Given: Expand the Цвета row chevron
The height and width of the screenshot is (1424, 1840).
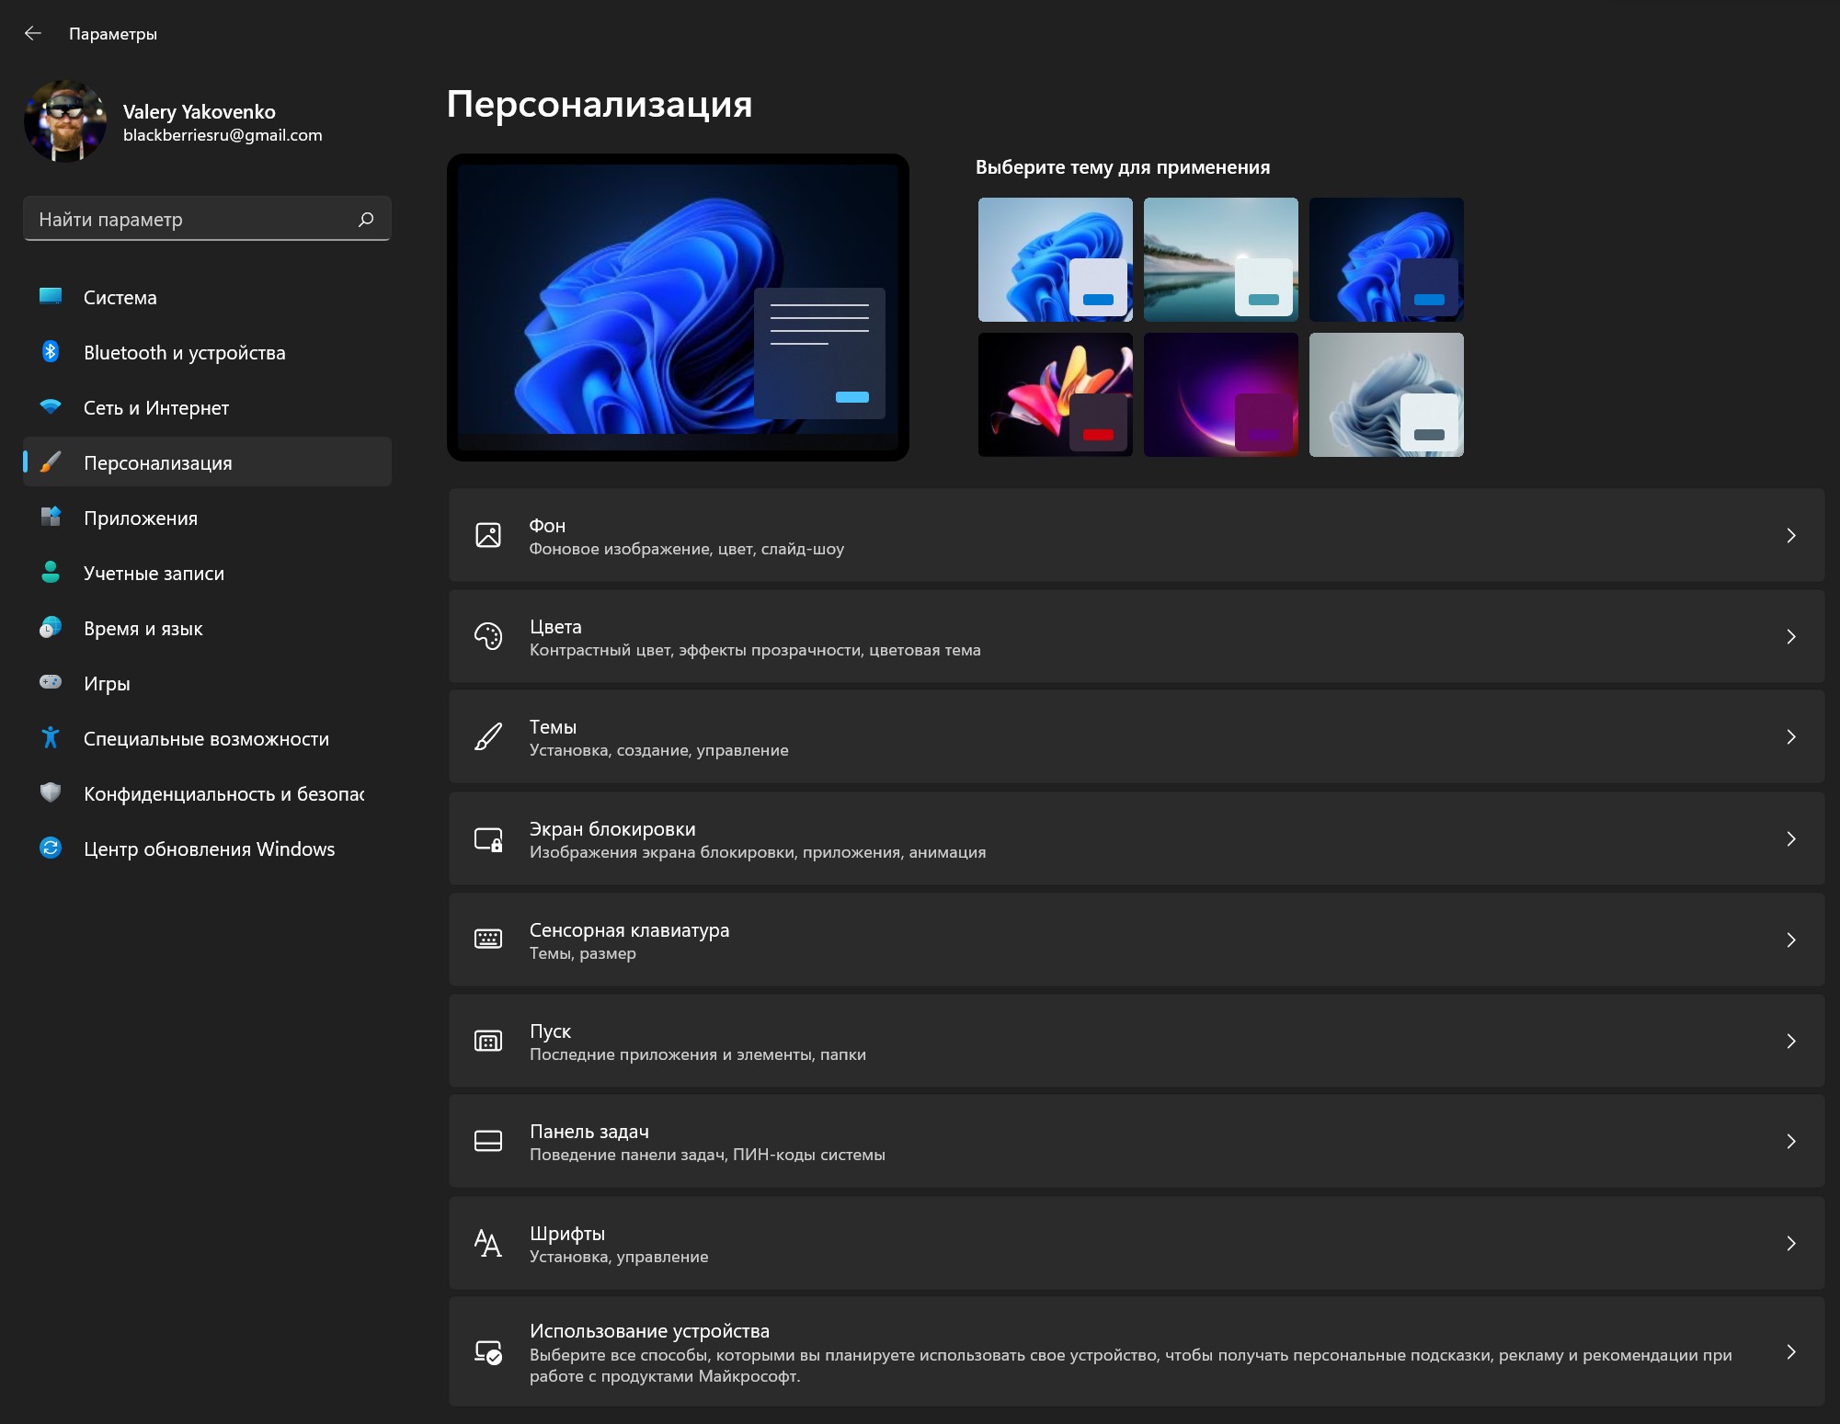Looking at the screenshot, I should (x=1791, y=636).
